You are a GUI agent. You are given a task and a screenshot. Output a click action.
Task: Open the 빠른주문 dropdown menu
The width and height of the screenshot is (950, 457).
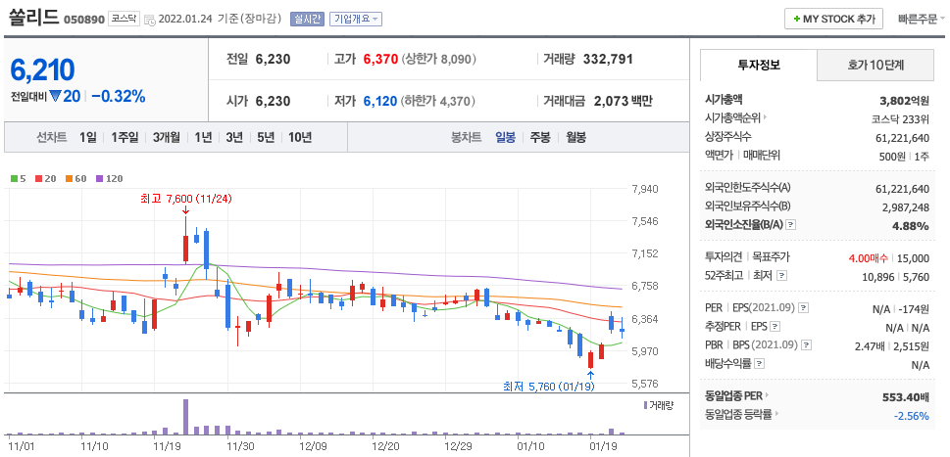click(x=921, y=19)
